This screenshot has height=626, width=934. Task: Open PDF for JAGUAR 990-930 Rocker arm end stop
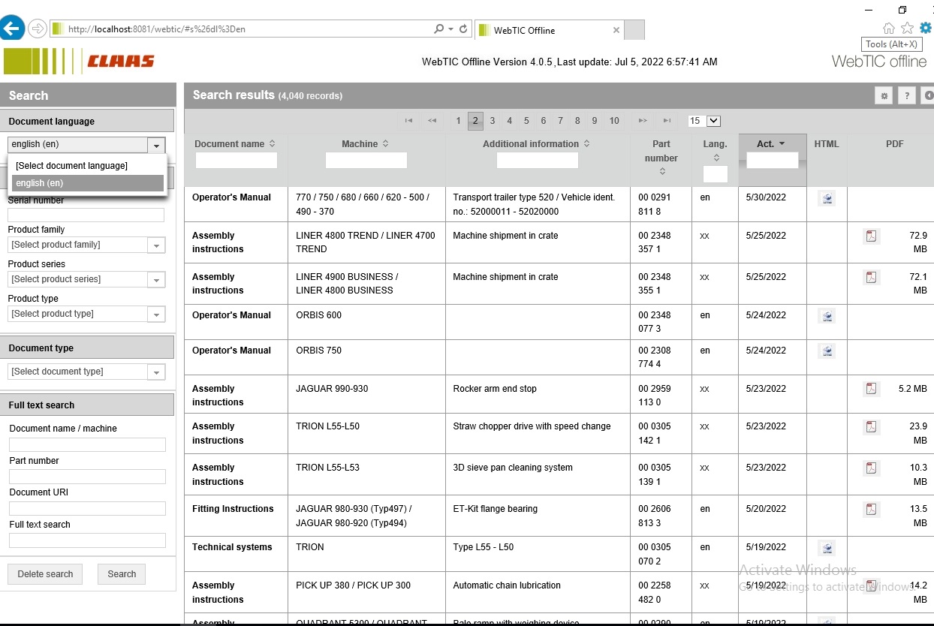tap(871, 389)
